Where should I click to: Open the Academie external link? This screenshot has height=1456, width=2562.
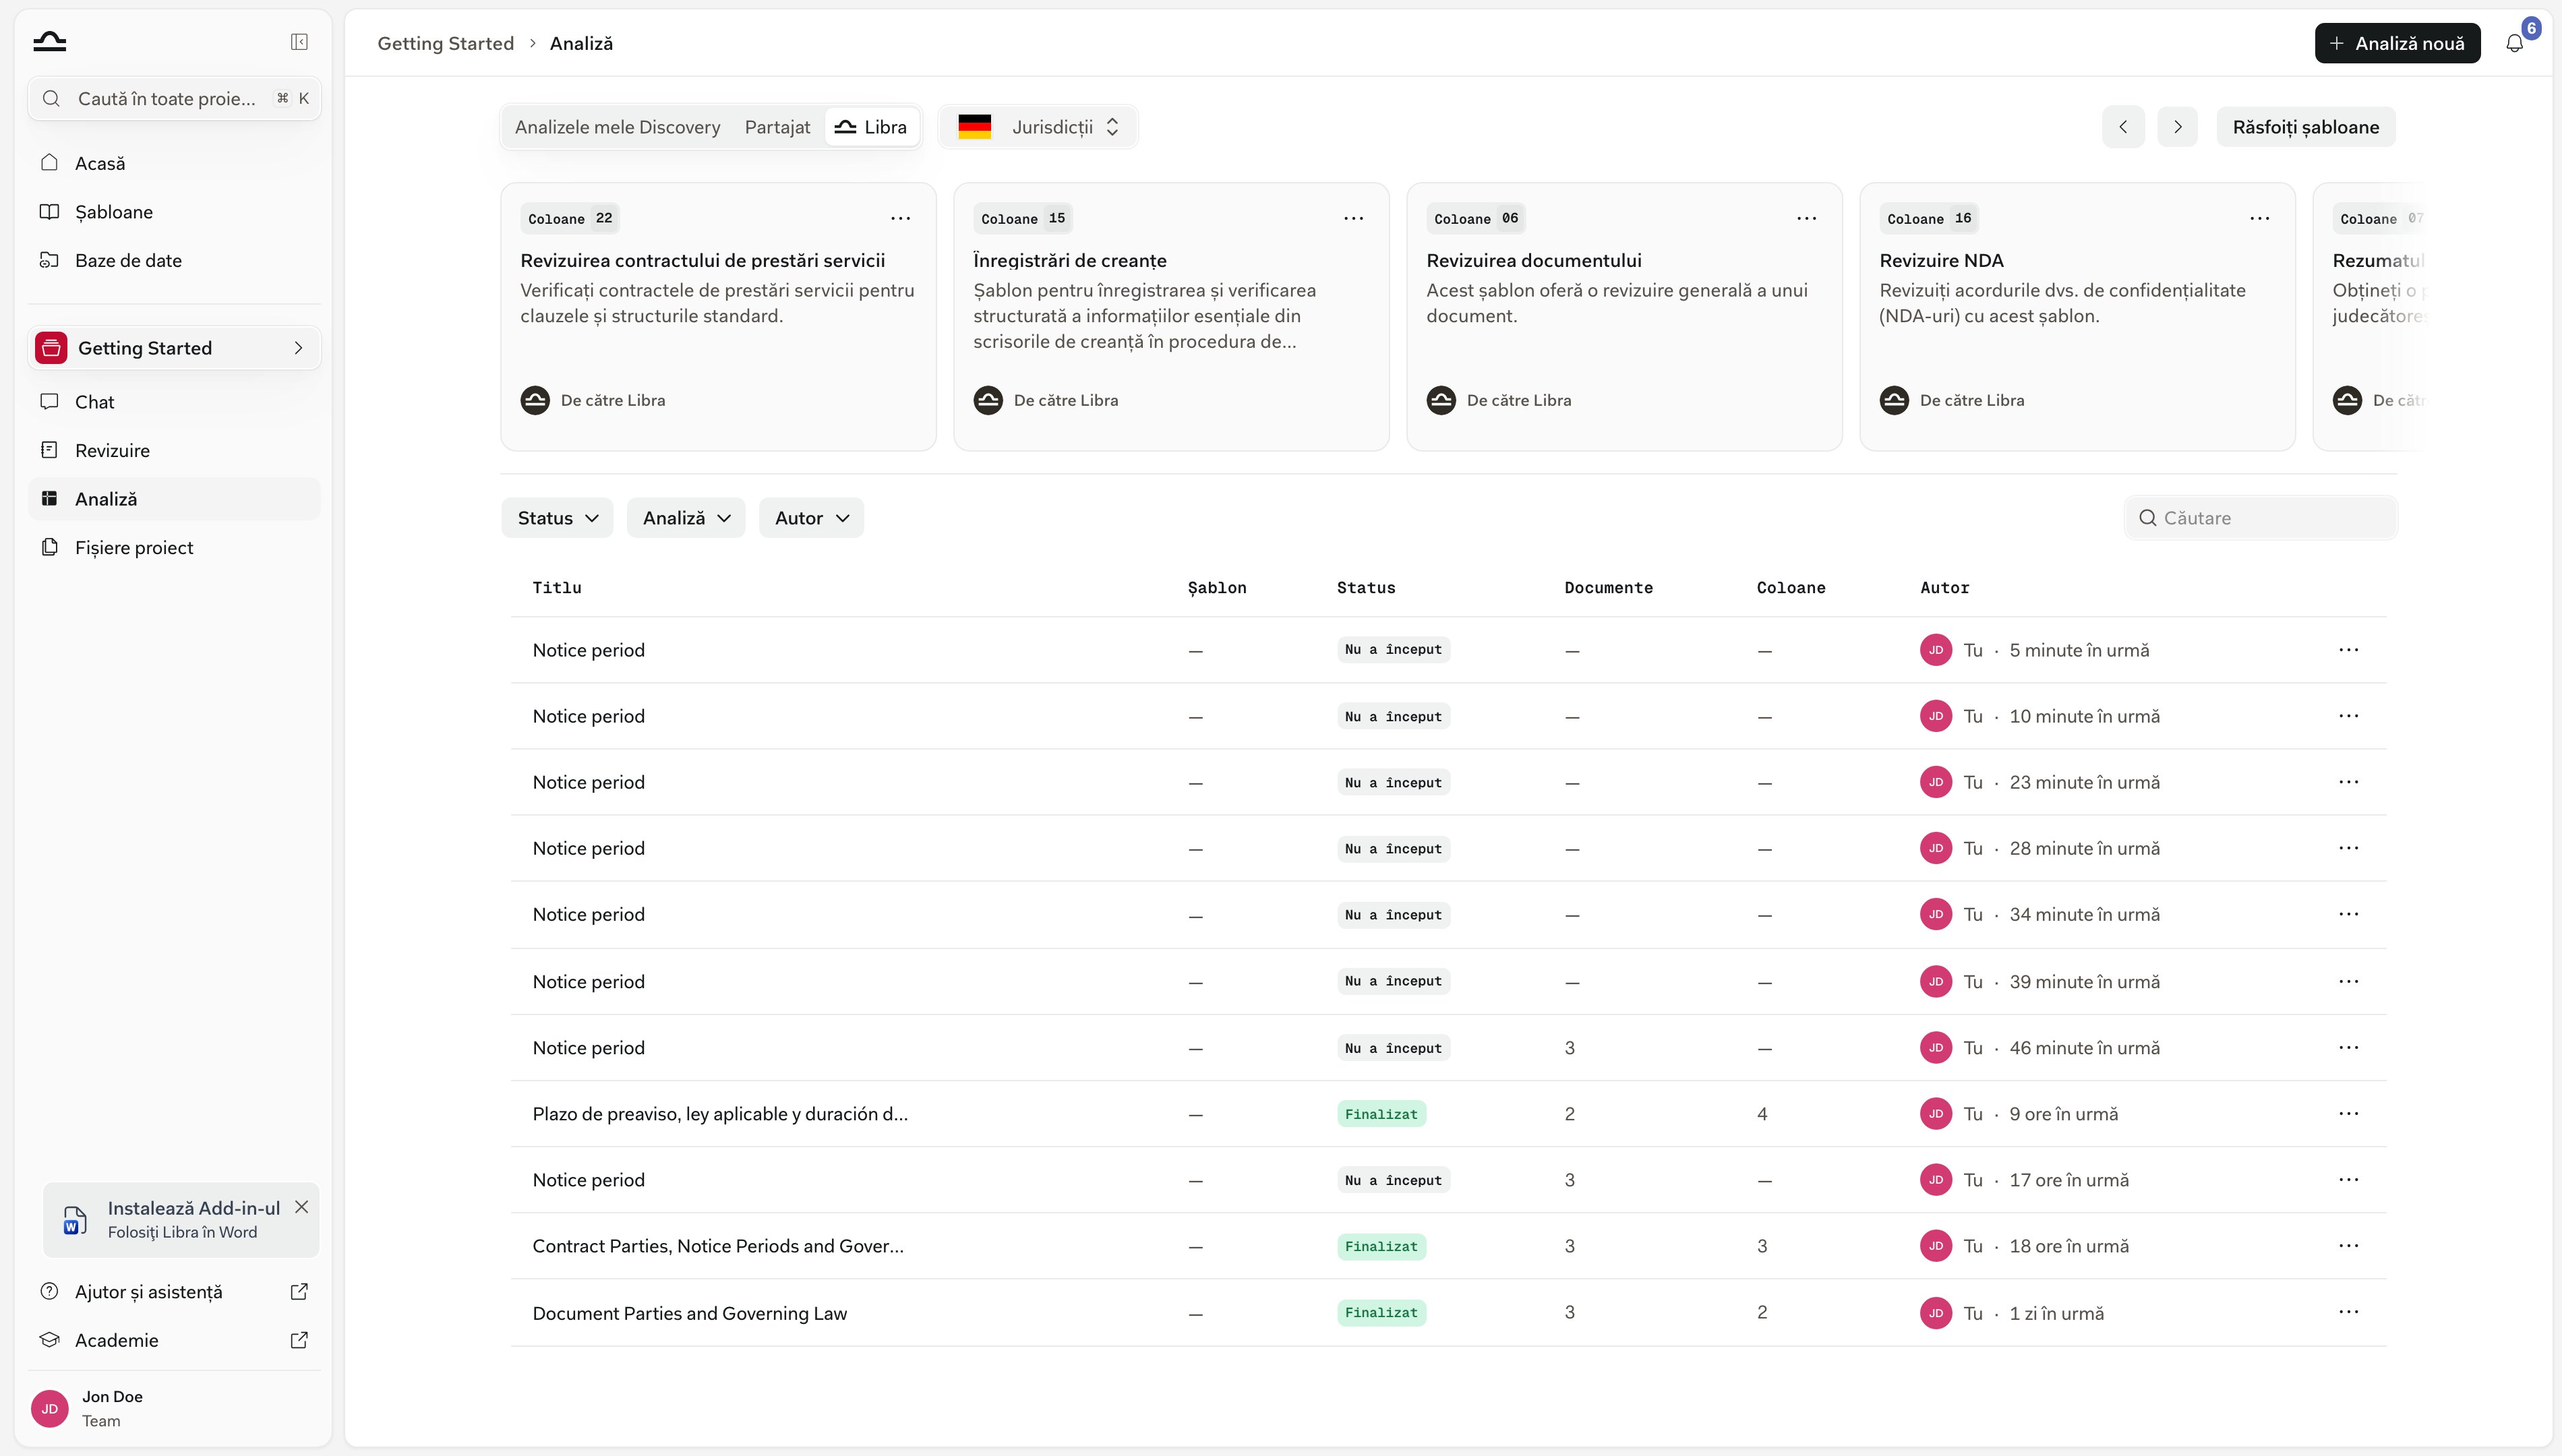(174, 1340)
